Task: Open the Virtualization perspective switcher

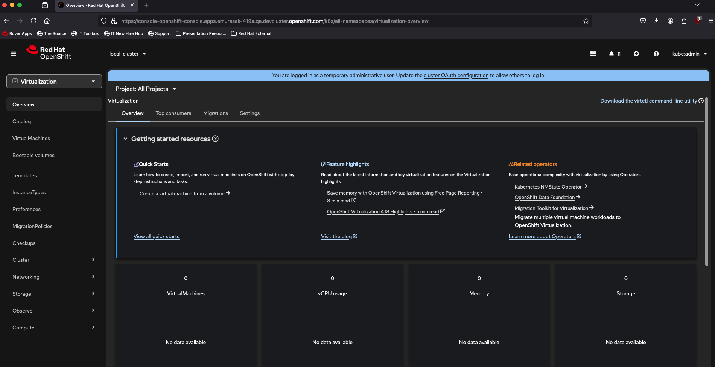Action: (x=54, y=82)
